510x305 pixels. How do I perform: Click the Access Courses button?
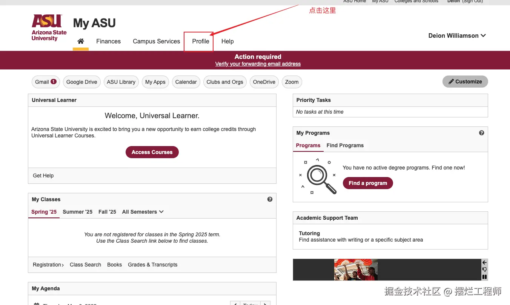152,152
